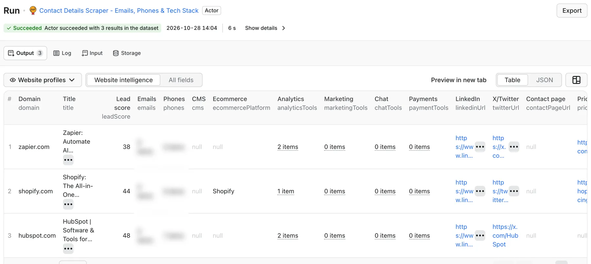Screen dimensions: 591x264
Task: Open Preview in new tab
Action: pos(459,80)
